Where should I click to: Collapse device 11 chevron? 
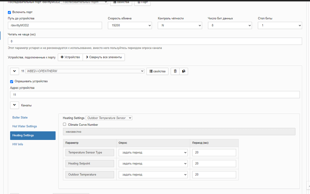[x=15, y=71]
